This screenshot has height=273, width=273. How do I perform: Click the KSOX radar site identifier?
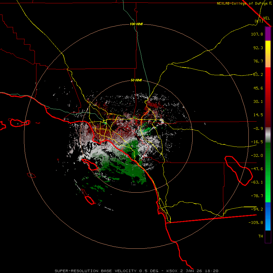[172, 271]
